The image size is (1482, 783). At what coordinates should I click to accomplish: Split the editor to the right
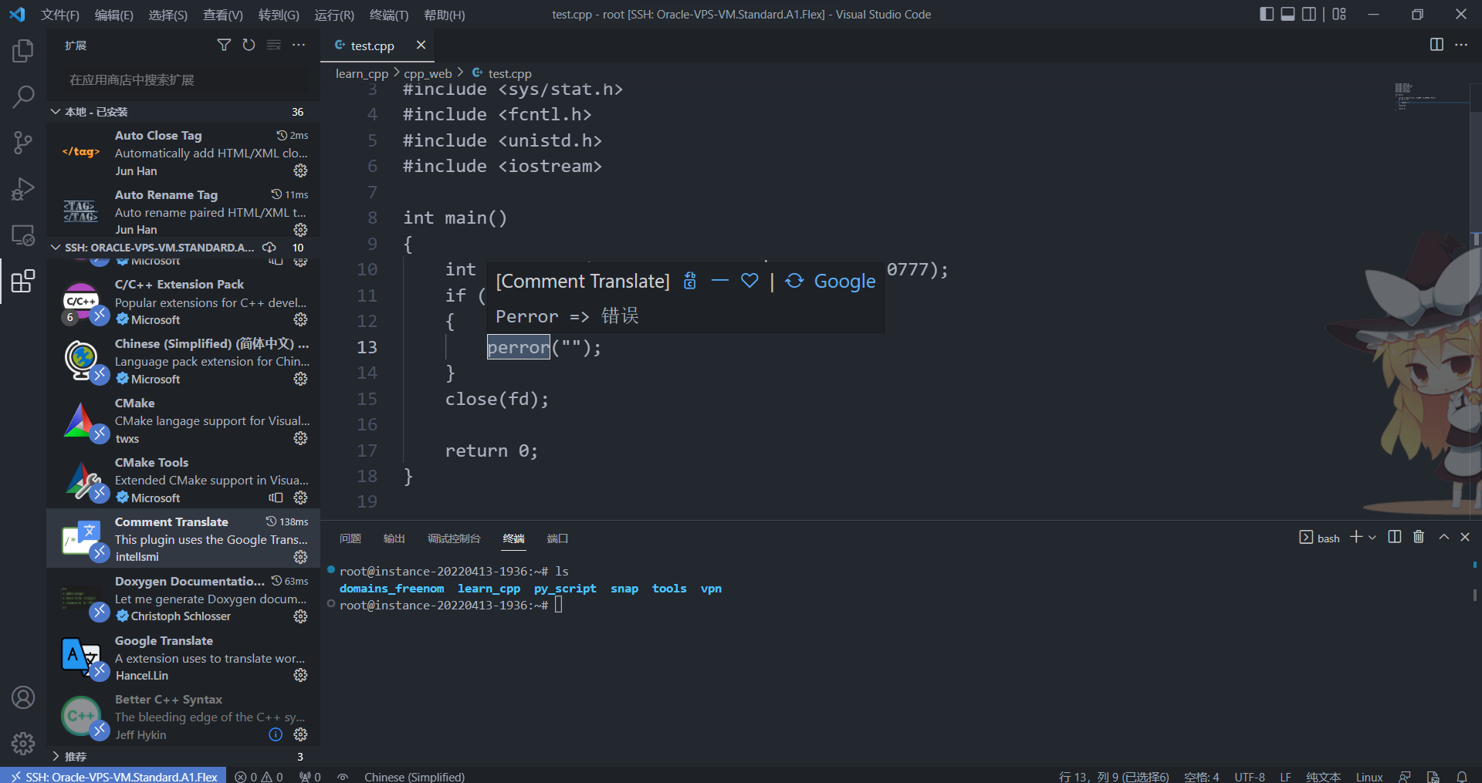point(1436,45)
